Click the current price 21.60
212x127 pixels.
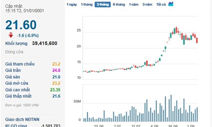click(x=21, y=25)
